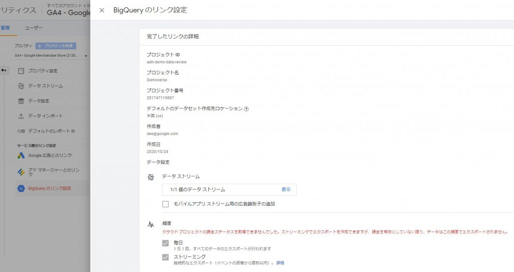Open データ設定 in the sidebar
Screen dimensions: 514x272
pyautogui.click(x=39, y=101)
